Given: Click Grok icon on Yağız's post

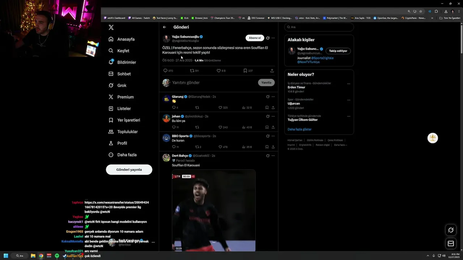Looking at the screenshot, I should pyautogui.click(x=268, y=38).
